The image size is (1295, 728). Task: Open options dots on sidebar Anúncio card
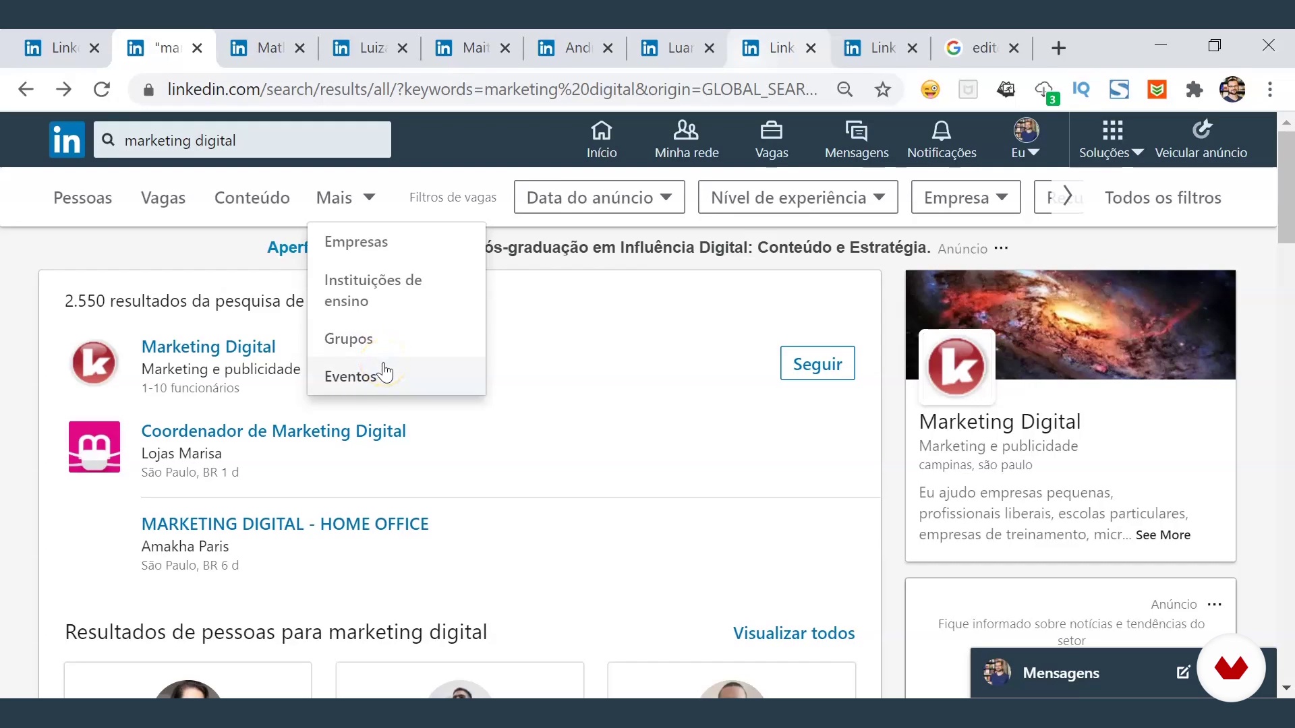1214,604
